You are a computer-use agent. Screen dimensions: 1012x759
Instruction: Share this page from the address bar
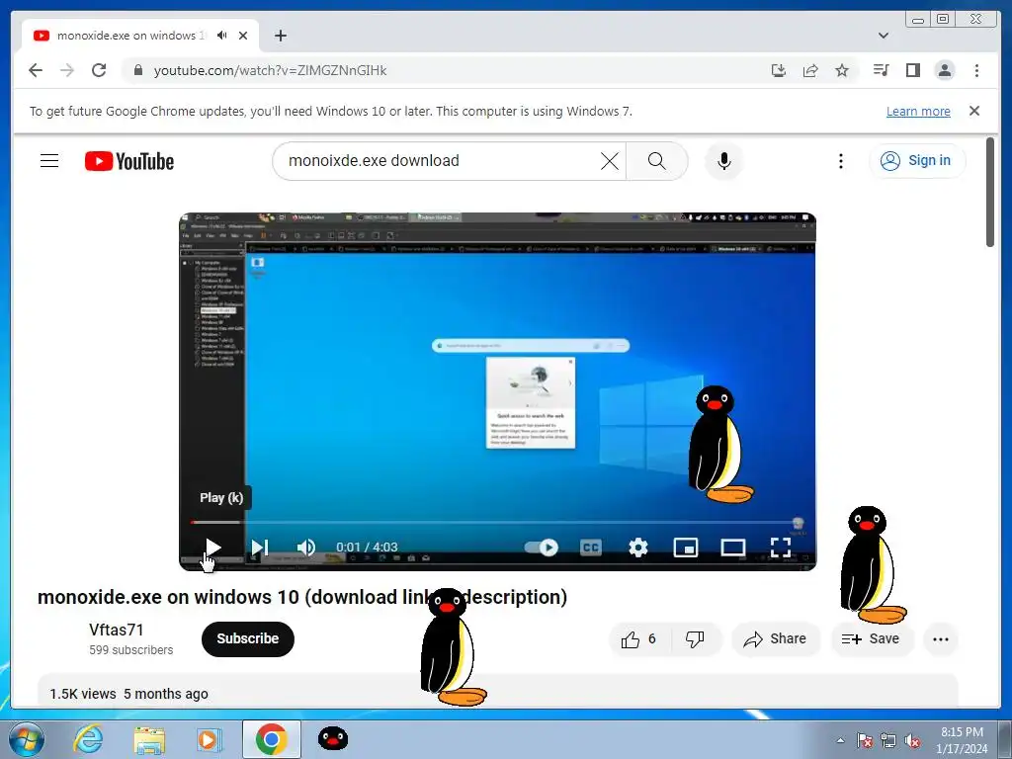[810, 70]
